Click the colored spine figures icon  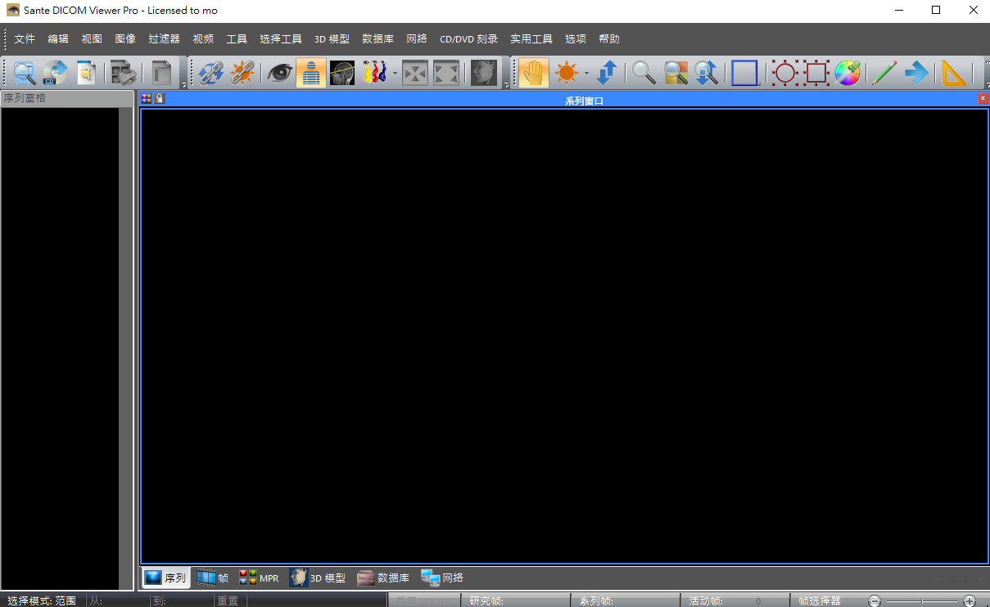(374, 73)
